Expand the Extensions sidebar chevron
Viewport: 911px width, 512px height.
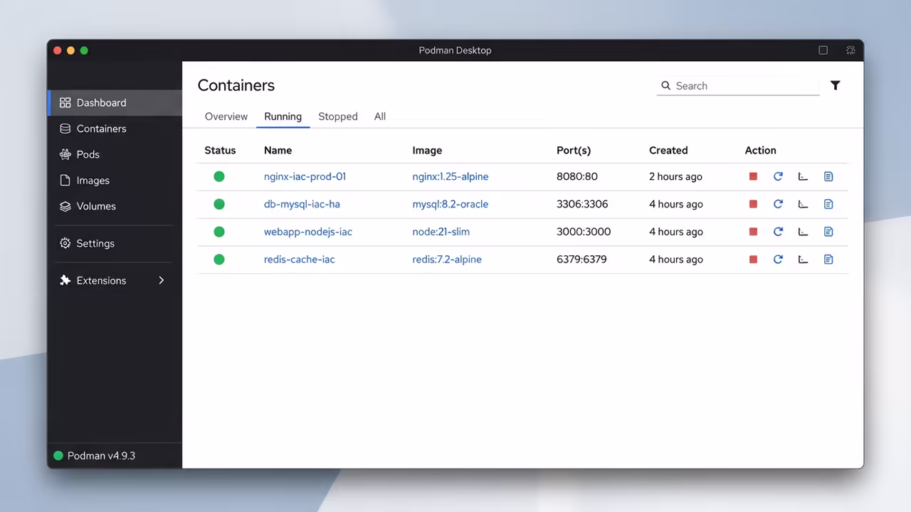pos(162,280)
